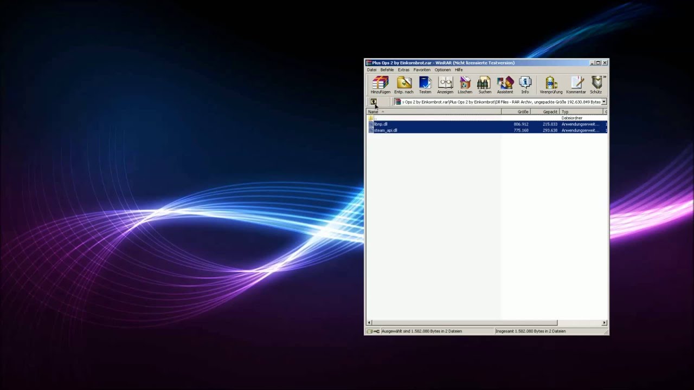Click the Dateiordner type cell
The image size is (694, 390).
click(x=572, y=118)
